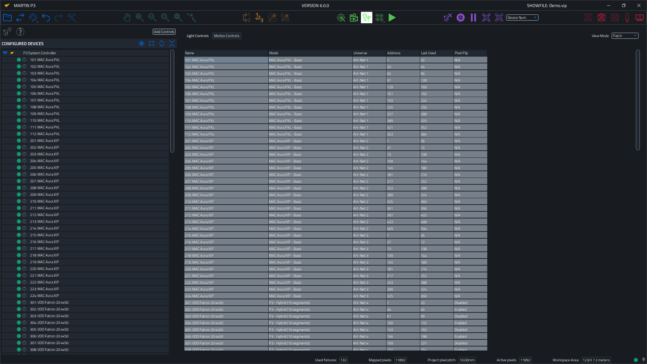Toggle green status dot of 301: VDO Fatron 20 4x50
Image resolution: width=647 pixels, height=364 pixels.
point(19,302)
